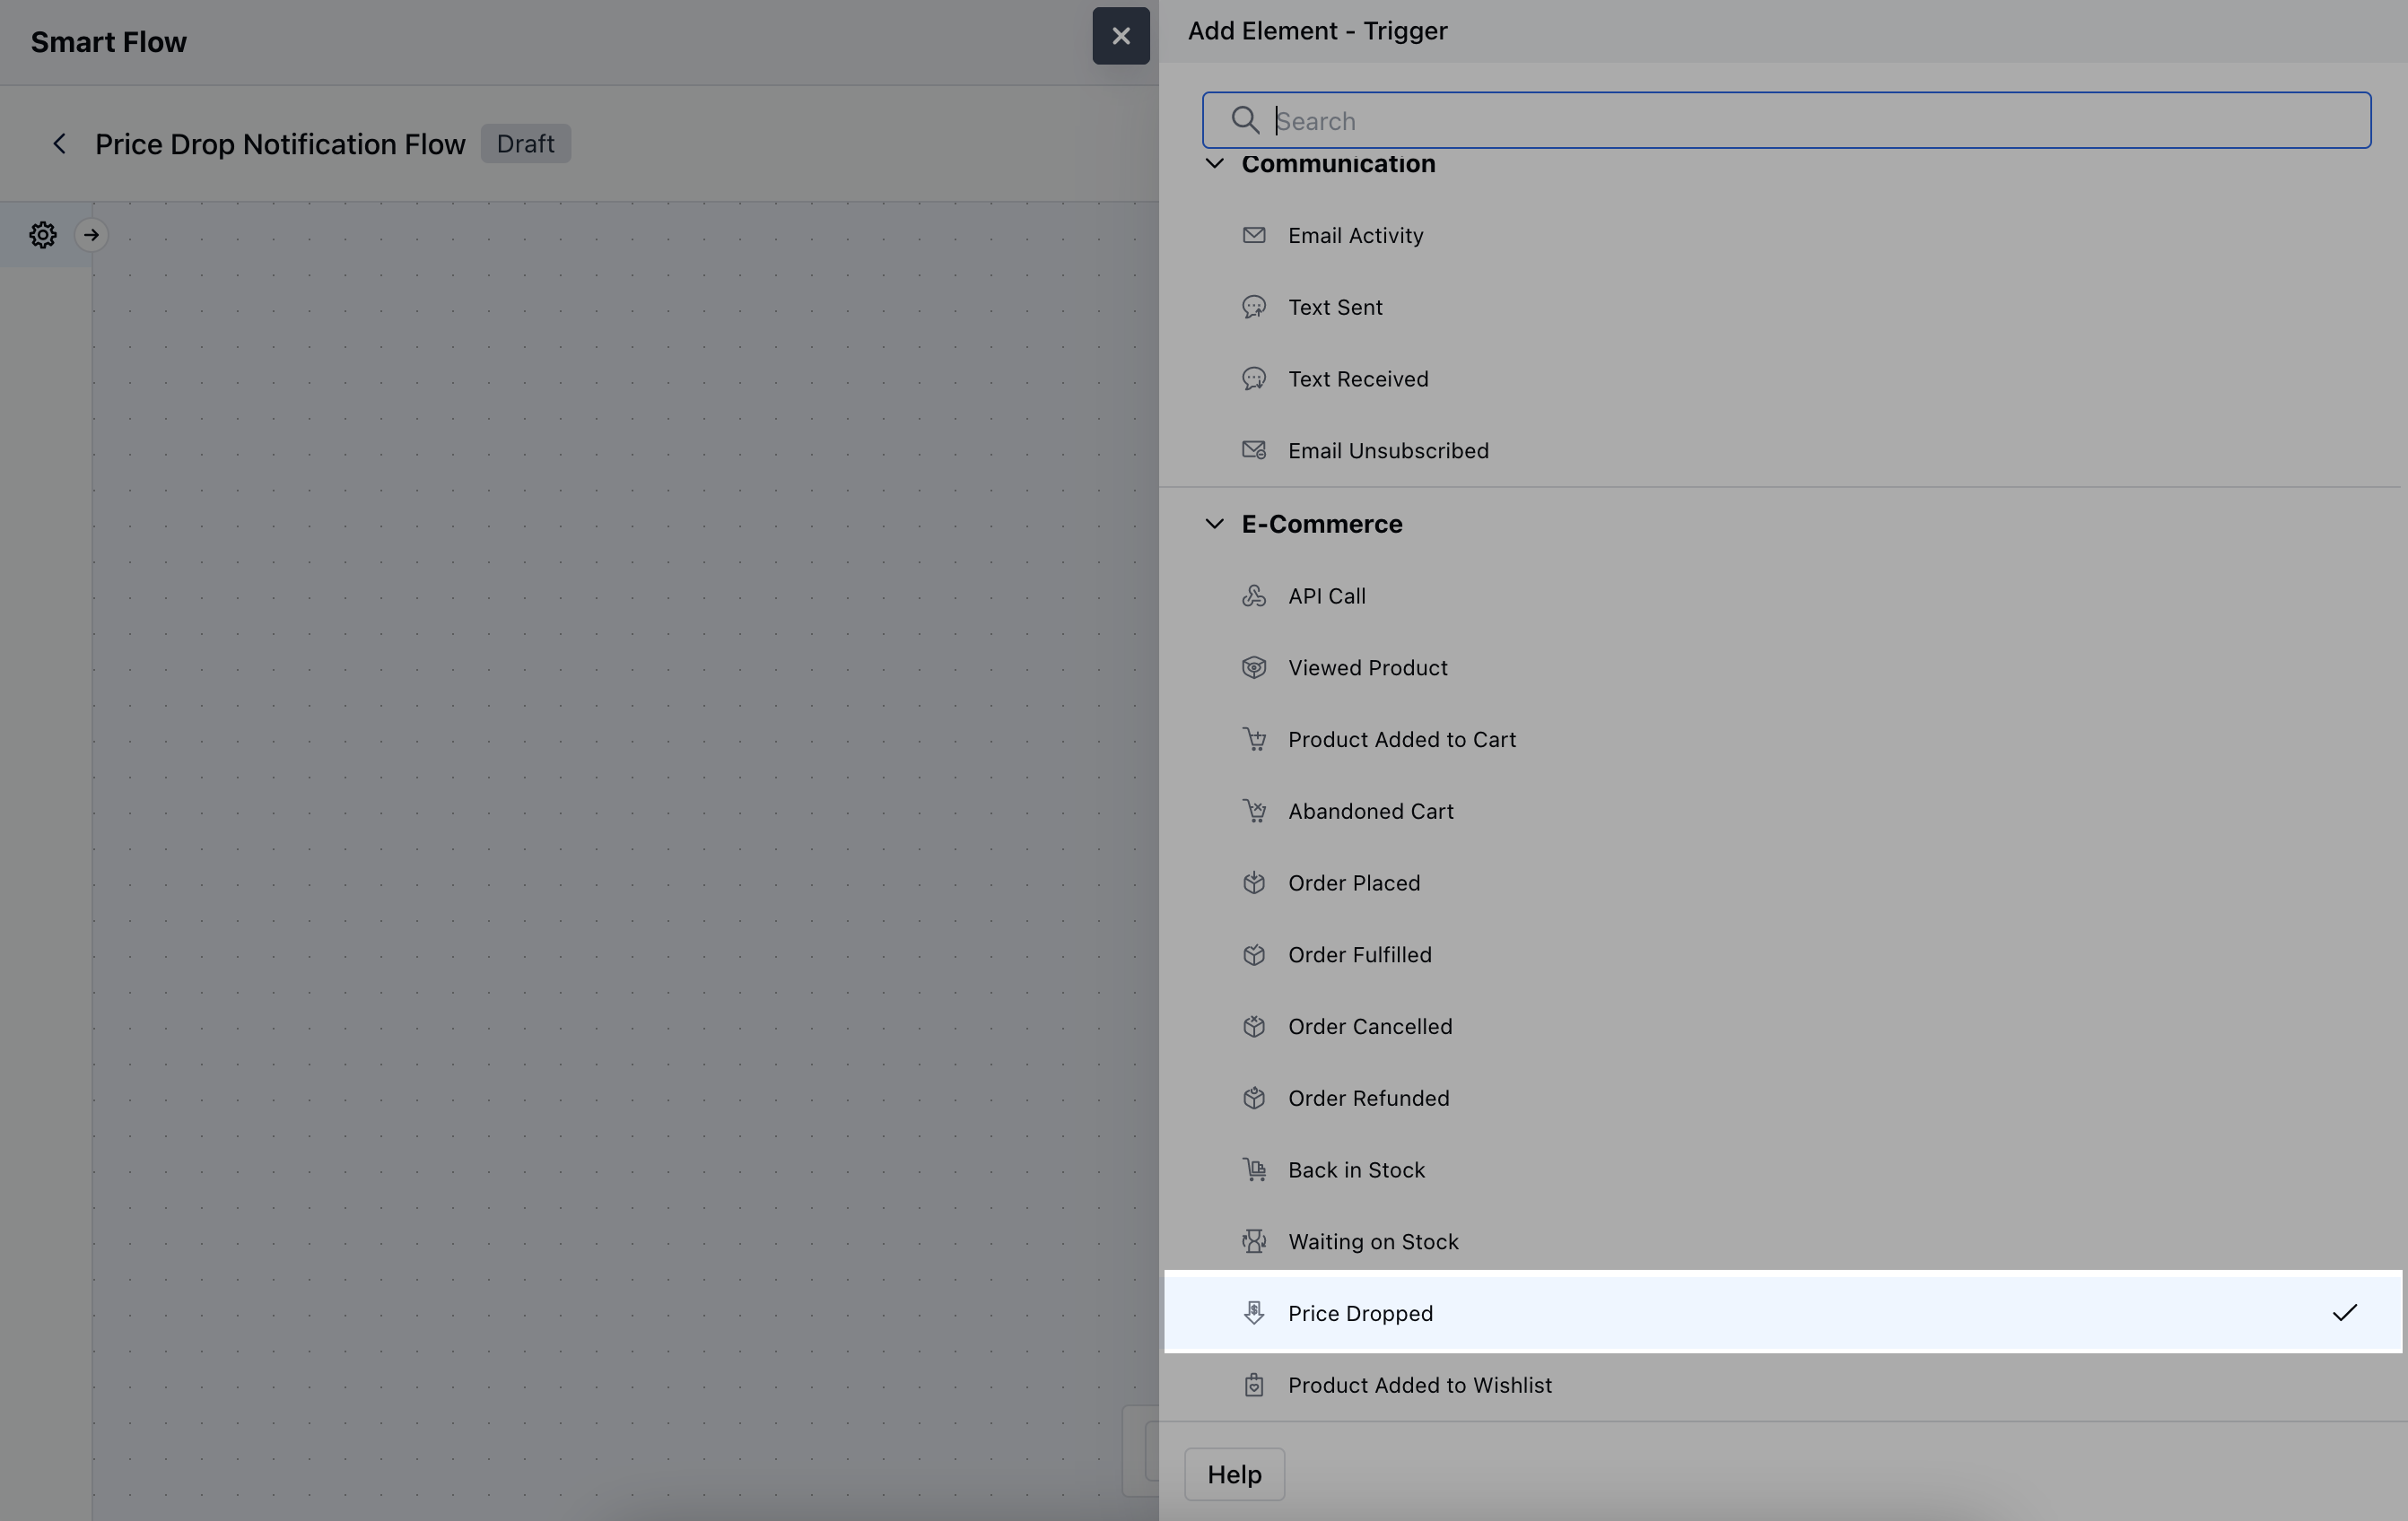Click the Product Added to Wishlist icon
This screenshot has width=2408, height=1521.
(x=1253, y=1385)
